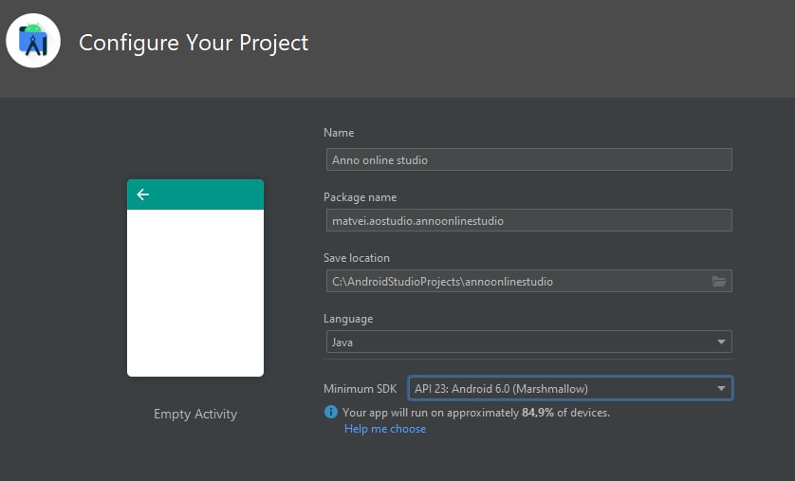
Task: Click the Language label
Action: point(348,319)
